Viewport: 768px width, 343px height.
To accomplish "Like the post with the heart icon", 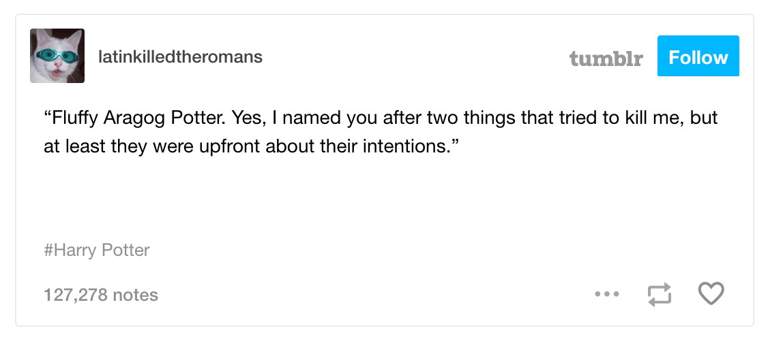I will tap(711, 294).
